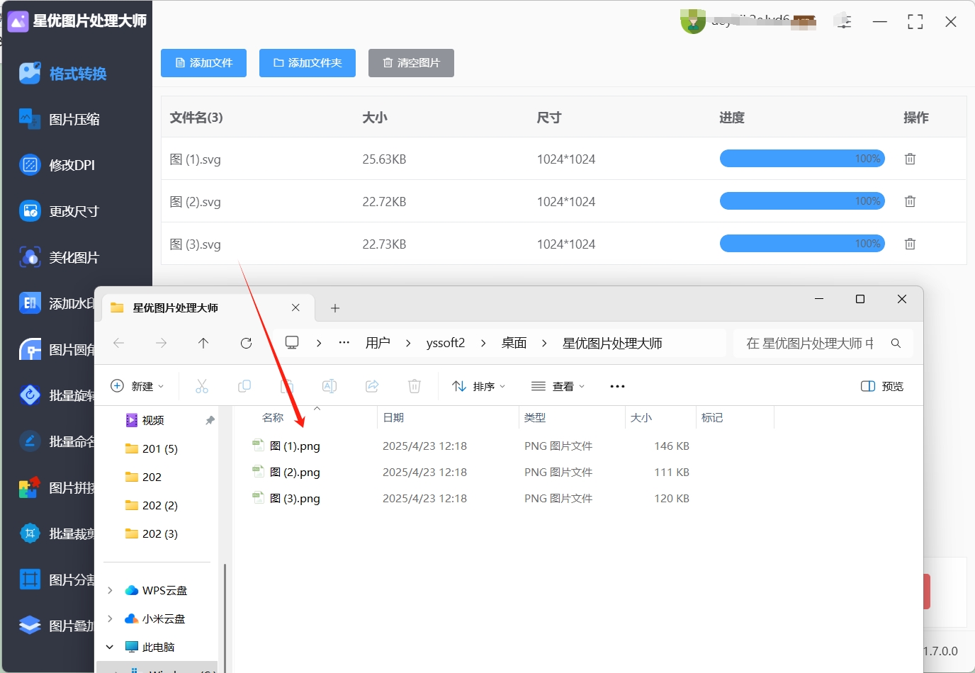Viewport: 975px width, 673px height.
Task: Open the 批量裁剪 tool icon
Action: (30, 533)
